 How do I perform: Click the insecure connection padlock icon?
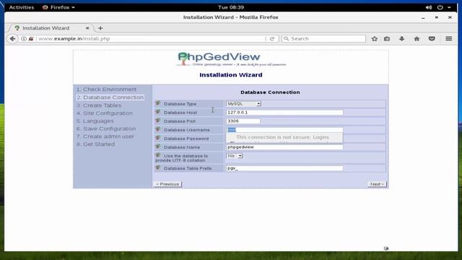click(x=31, y=38)
